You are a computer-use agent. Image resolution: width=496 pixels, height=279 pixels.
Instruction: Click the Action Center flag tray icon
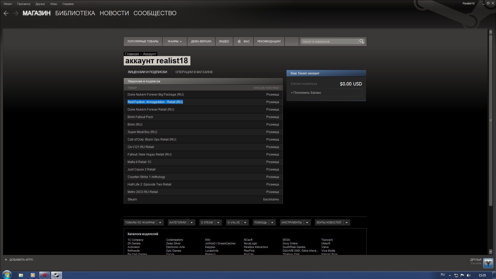click(462, 275)
